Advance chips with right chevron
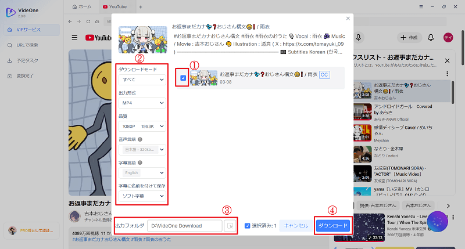The height and width of the screenshot is (249, 465). (x=448, y=206)
